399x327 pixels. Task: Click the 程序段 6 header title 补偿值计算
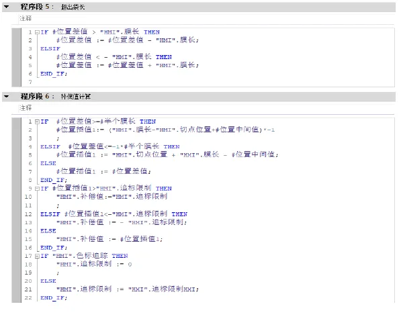[76, 97]
